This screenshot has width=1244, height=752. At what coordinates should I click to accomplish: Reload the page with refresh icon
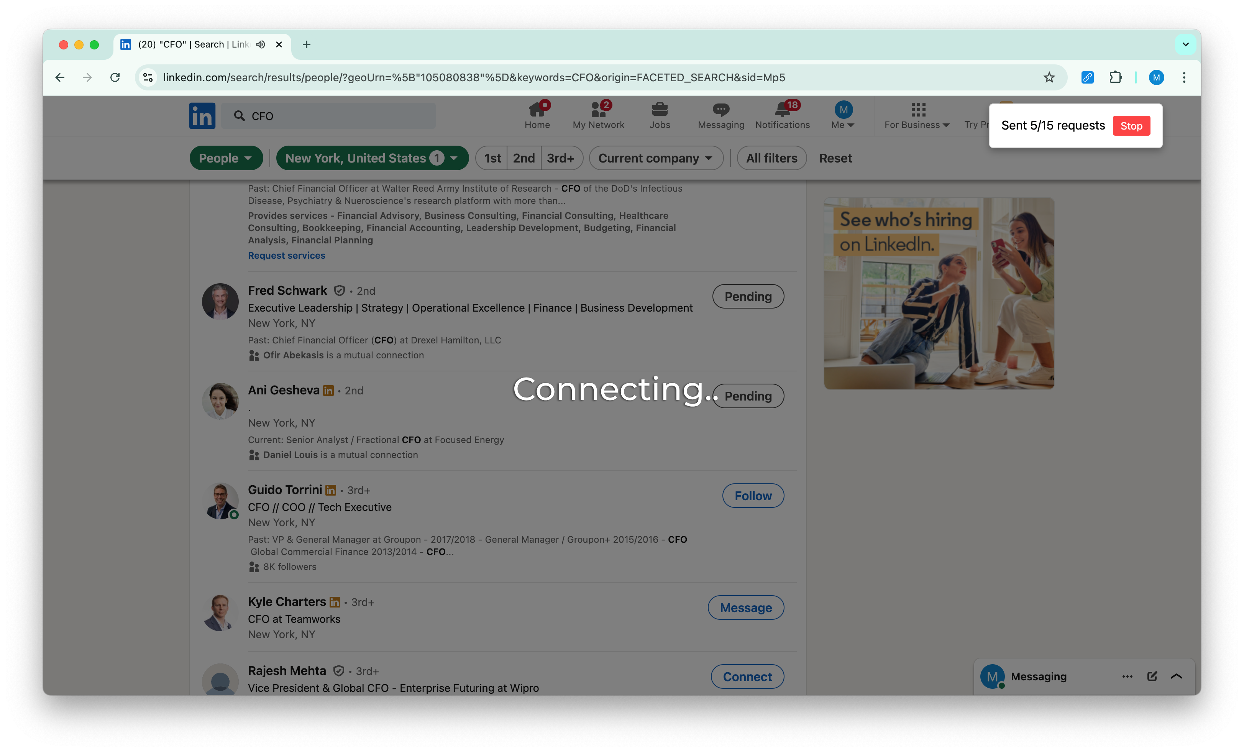(x=115, y=77)
